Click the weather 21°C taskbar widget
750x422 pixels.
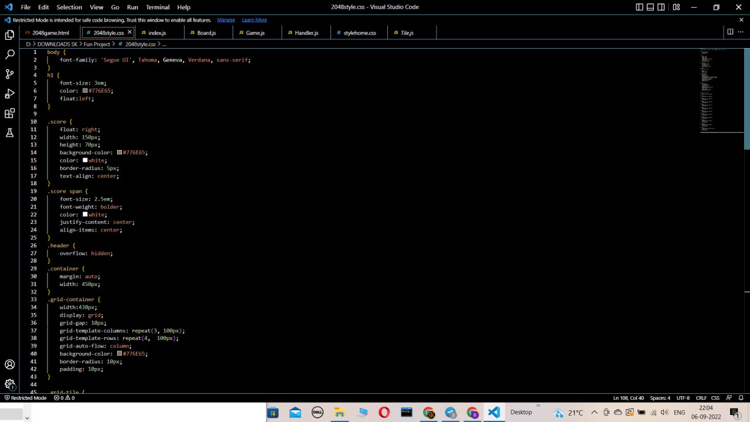(568, 413)
